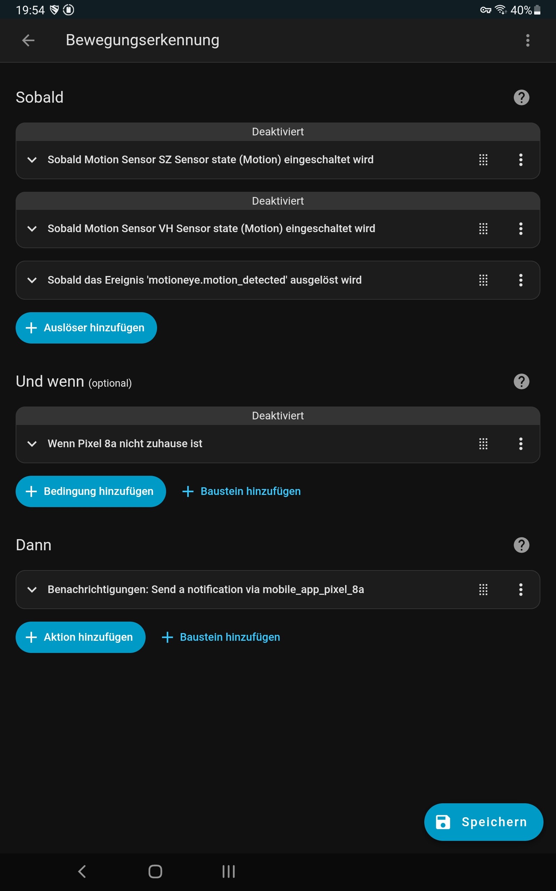Open options menu for Motion Sensor SZ trigger
This screenshot has width=556, height=891.
point(521,160)
